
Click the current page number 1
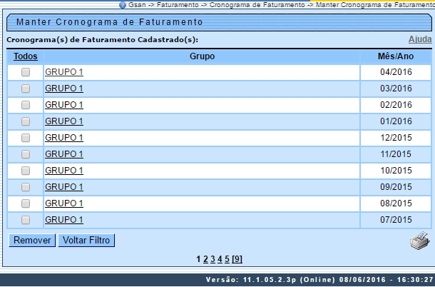198,259
